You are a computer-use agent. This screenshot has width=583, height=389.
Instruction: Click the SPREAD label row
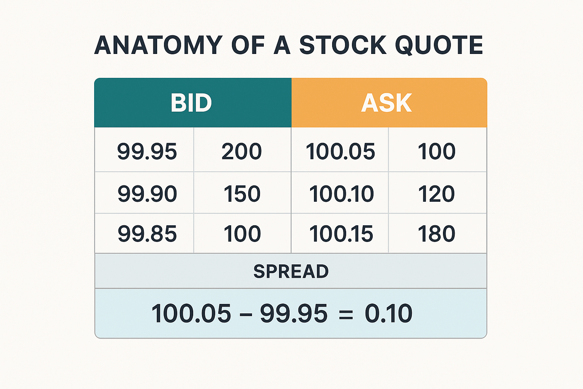[291, 271]
